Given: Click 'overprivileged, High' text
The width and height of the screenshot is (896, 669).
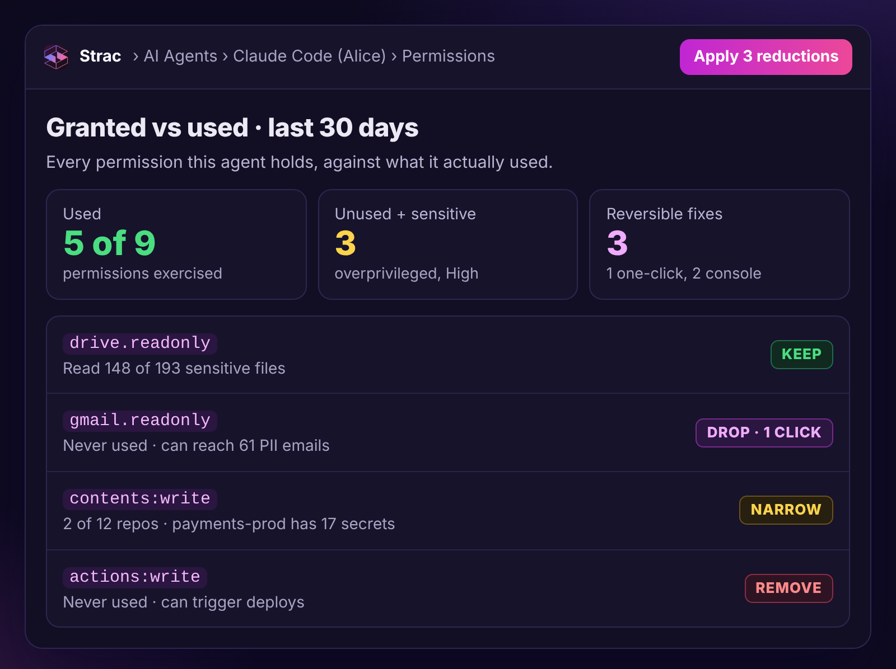Looking at the screenshot, I should point(407,274).
